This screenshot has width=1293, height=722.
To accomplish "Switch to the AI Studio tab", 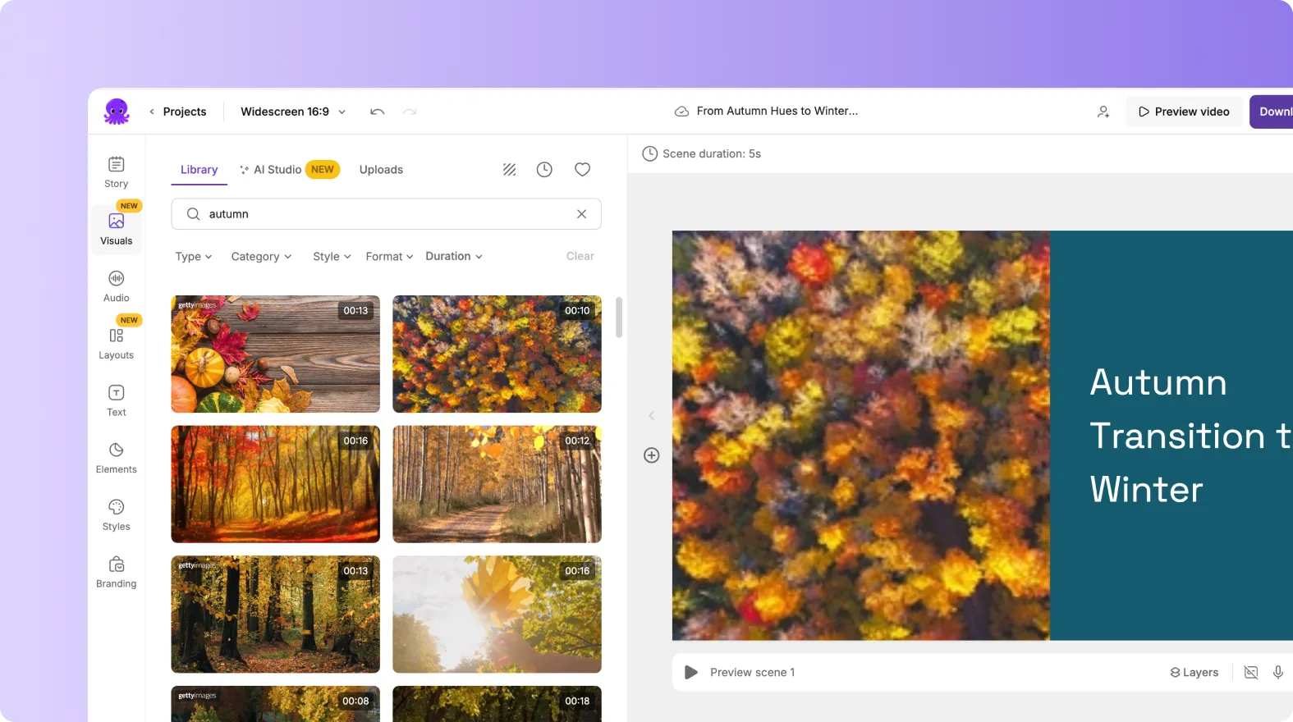I will (x=277, y=170).
